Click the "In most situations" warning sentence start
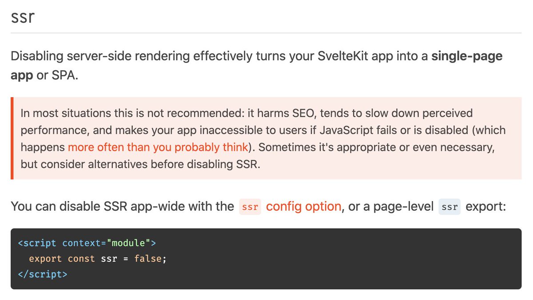533x300 pixels. click(58, 114)
